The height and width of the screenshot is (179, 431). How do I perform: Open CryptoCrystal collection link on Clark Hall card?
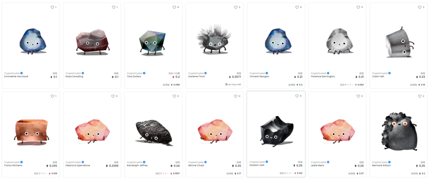pyautogui.click(x=380, y=73)
